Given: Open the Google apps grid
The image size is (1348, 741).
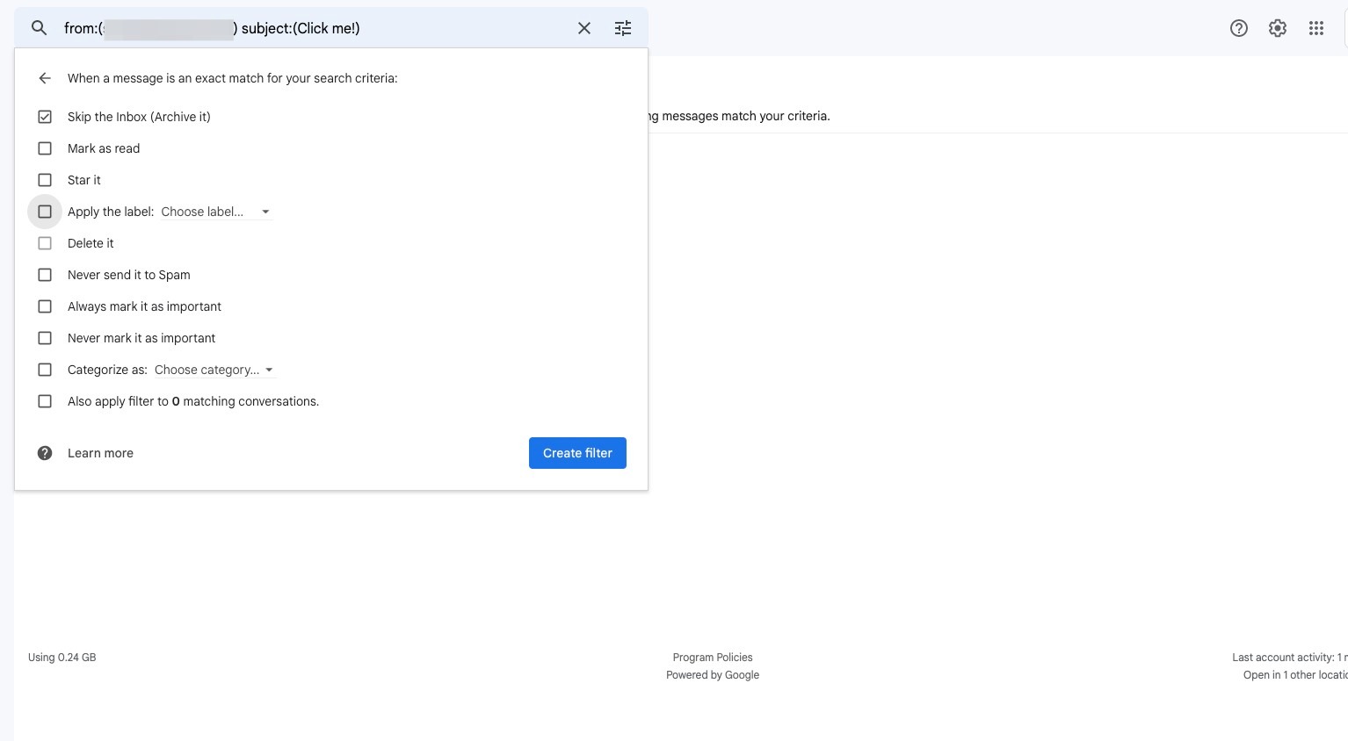Looking at the screenshot, I should tap(1316, 28).
